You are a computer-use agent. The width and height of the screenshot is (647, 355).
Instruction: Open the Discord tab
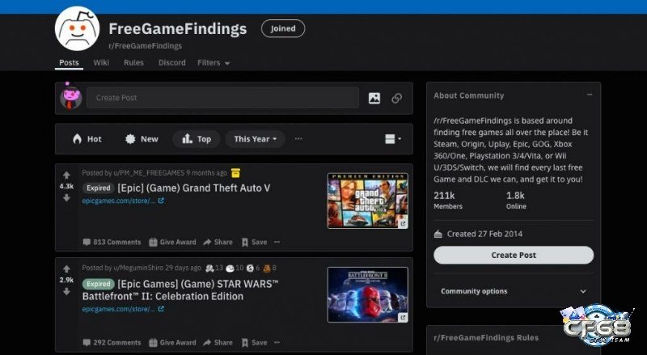coord(172,63)
